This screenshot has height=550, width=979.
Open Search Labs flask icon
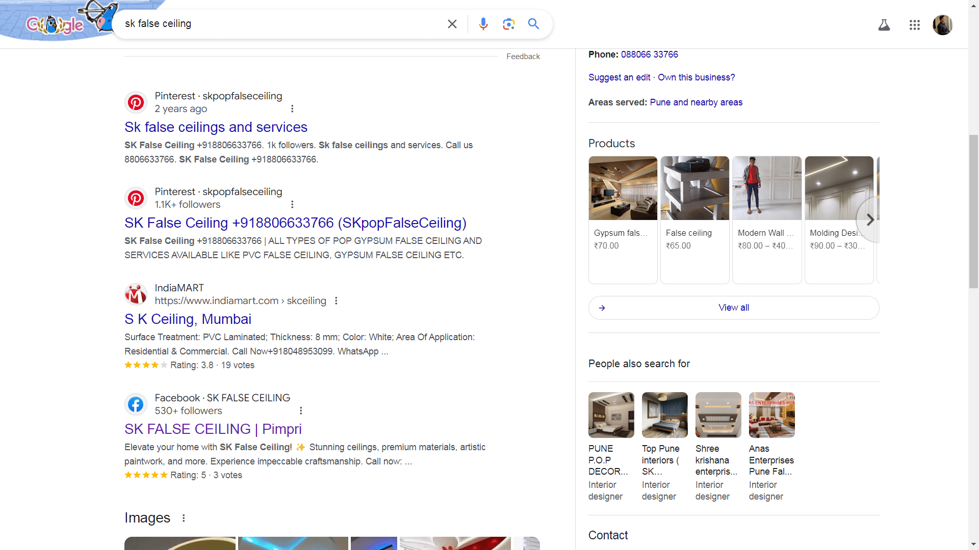pos(884,25)
